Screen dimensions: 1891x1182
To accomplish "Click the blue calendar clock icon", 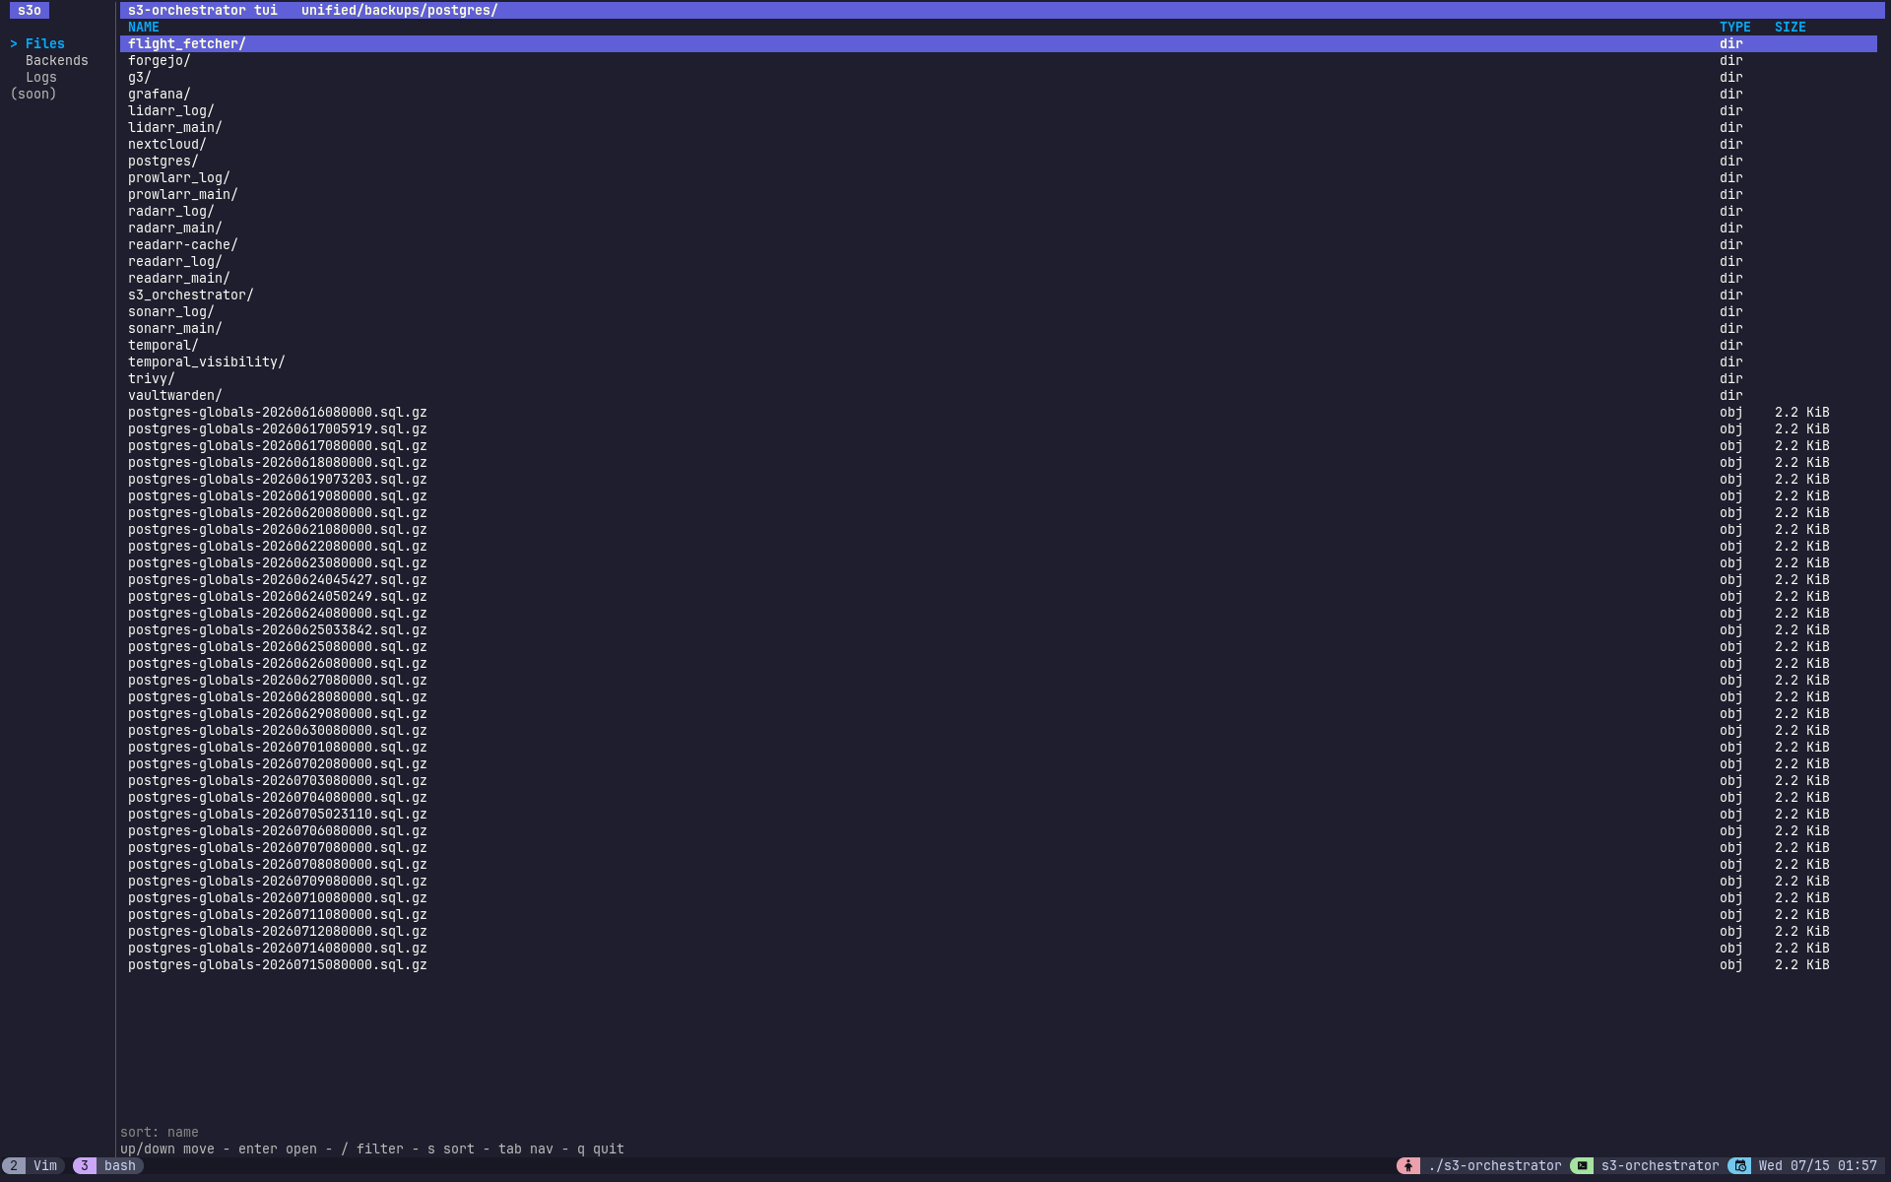I will tap(1739, 1165).
